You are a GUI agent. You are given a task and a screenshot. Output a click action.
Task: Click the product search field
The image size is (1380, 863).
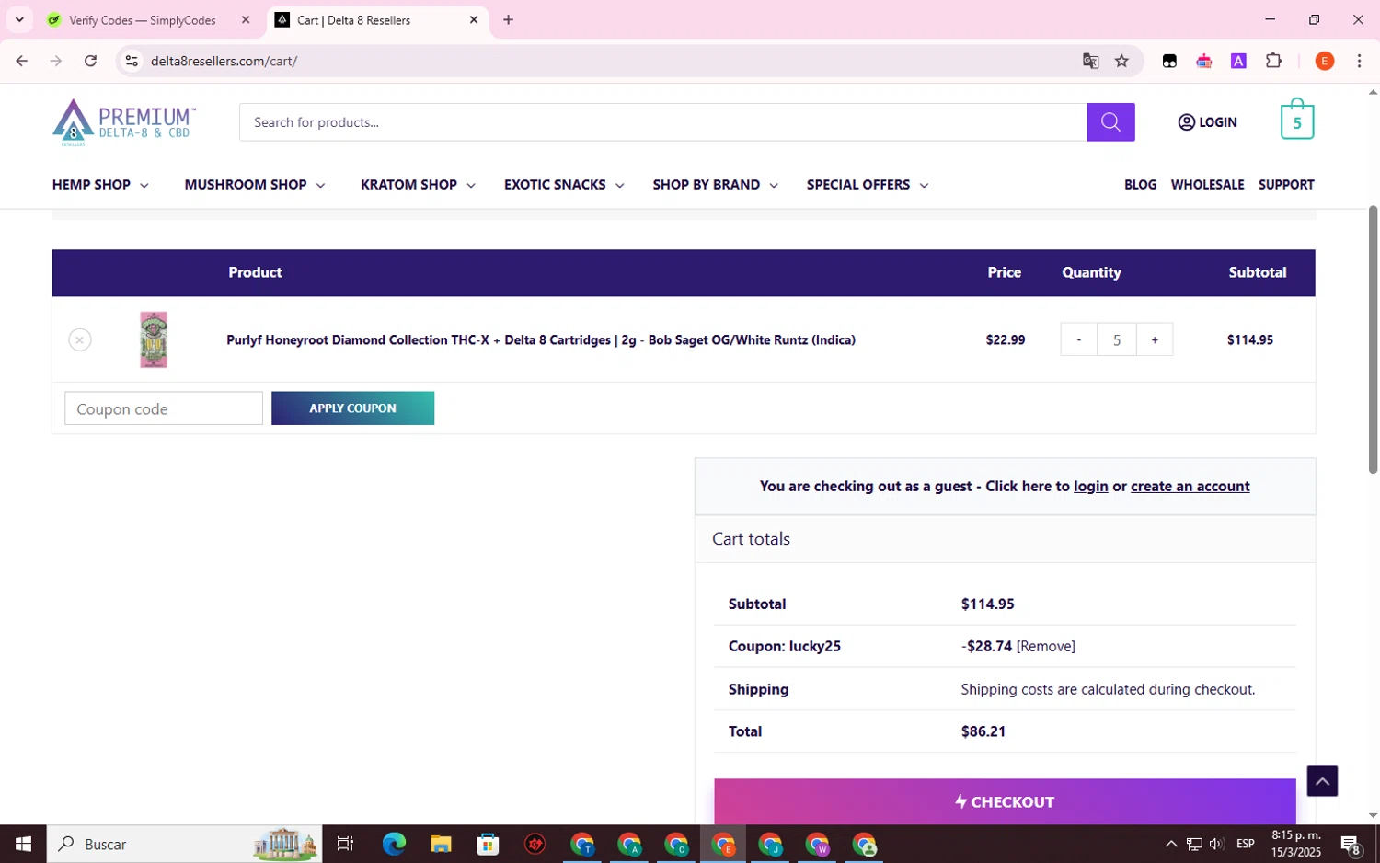click(x=662, y=122)
